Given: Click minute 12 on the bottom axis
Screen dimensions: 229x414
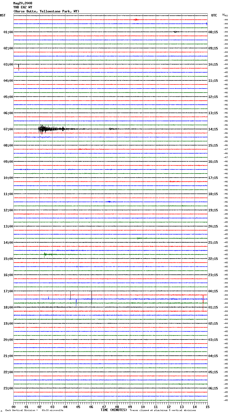Looking at the screenshot, I should point(169,407).
